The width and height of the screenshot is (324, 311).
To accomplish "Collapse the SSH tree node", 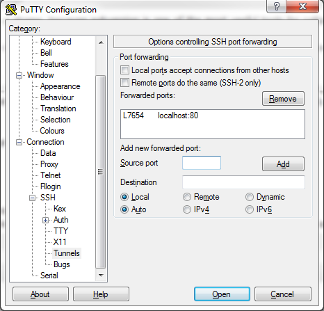I will click(x=33, y=198).
